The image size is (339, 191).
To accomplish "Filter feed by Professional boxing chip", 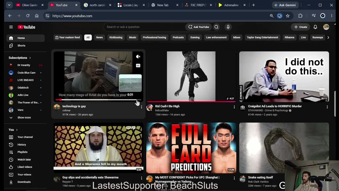I will 154,37.
